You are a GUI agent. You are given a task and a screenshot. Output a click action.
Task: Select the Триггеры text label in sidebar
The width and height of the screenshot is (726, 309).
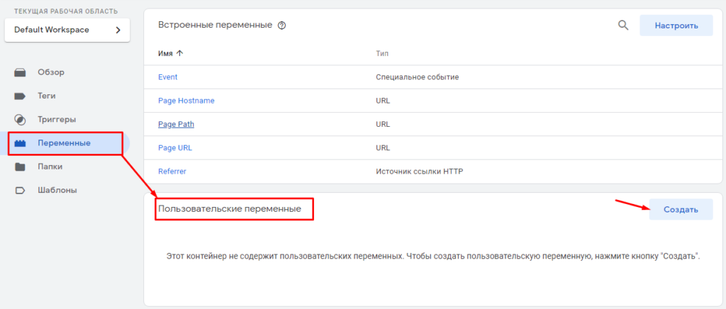[57, 120]
